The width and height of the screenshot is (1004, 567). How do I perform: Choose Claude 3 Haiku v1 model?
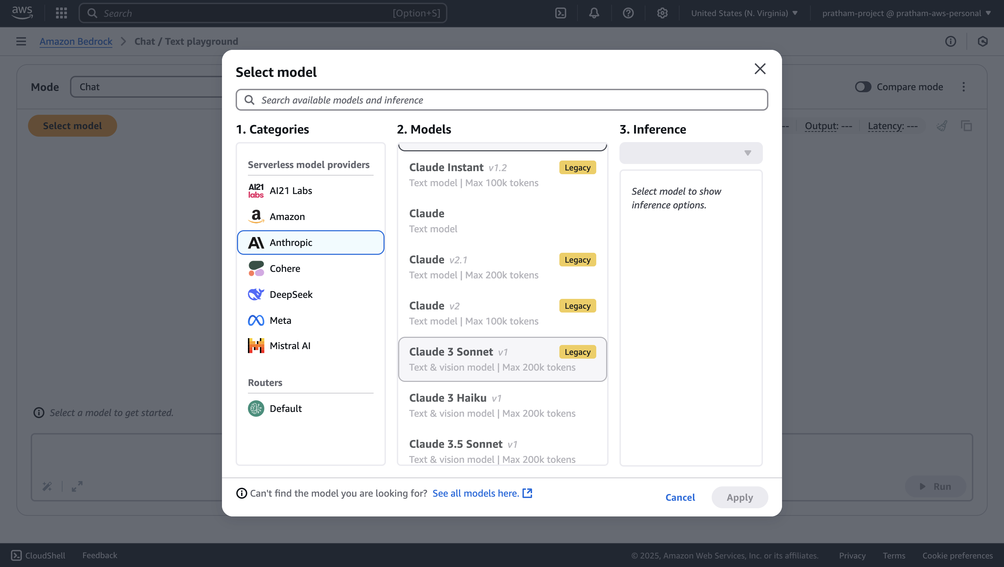502,405
